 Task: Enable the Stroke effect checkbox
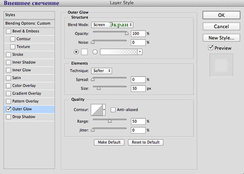(8, 55)
